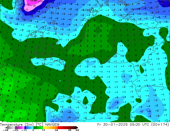Click the '12' legend label
Screen dimensions: 170x131
point(43,130)
